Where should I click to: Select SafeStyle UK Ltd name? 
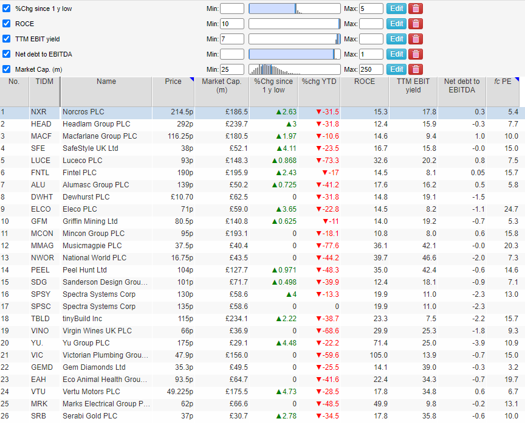click(91, 148)
